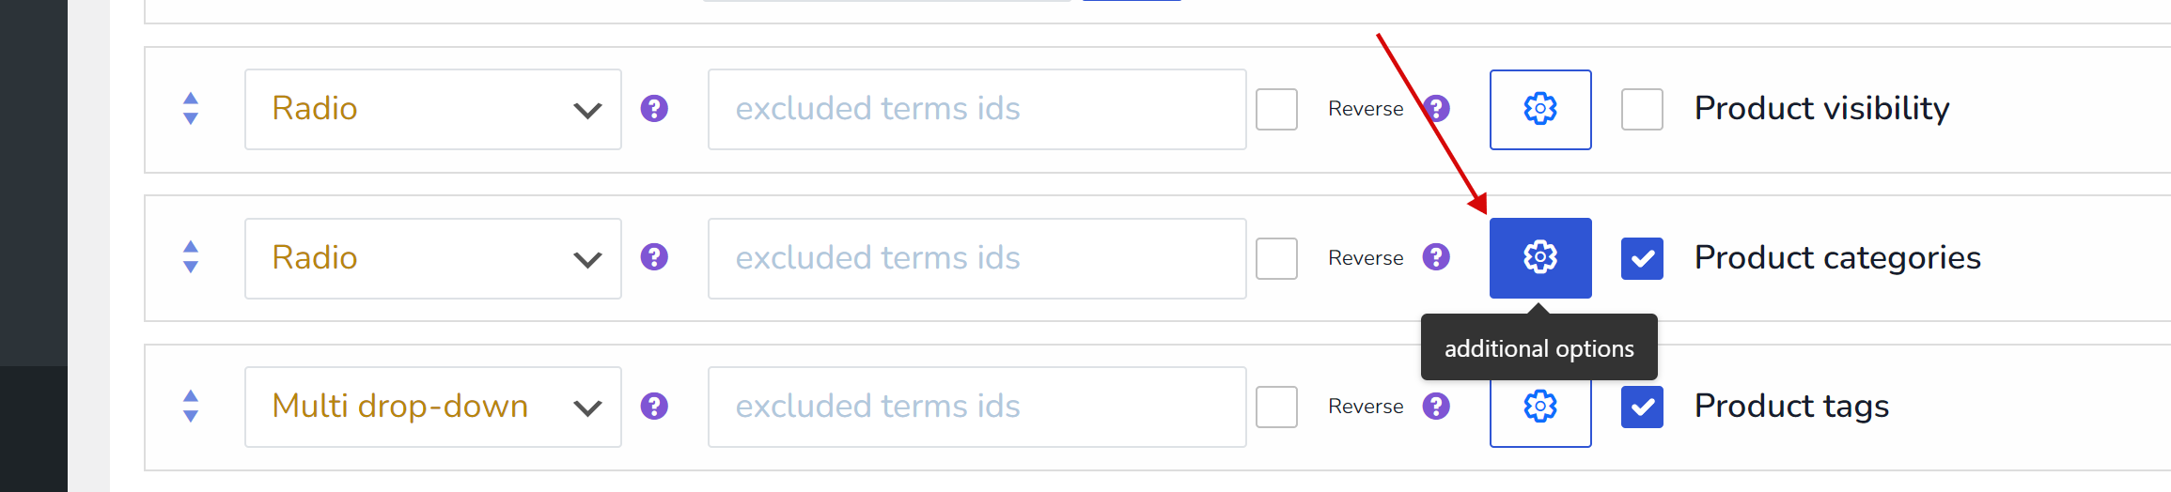Screen dimensions: 2171x492
Task: Expand the Multi drop-down type selector
Action: (432, 407)
